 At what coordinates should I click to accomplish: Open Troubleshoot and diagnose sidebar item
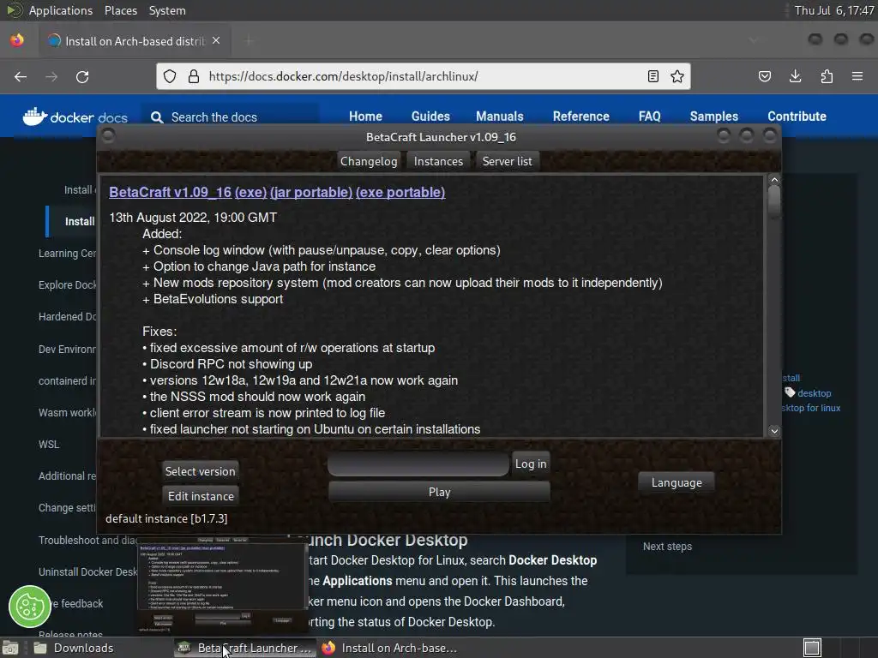(87, 540)
